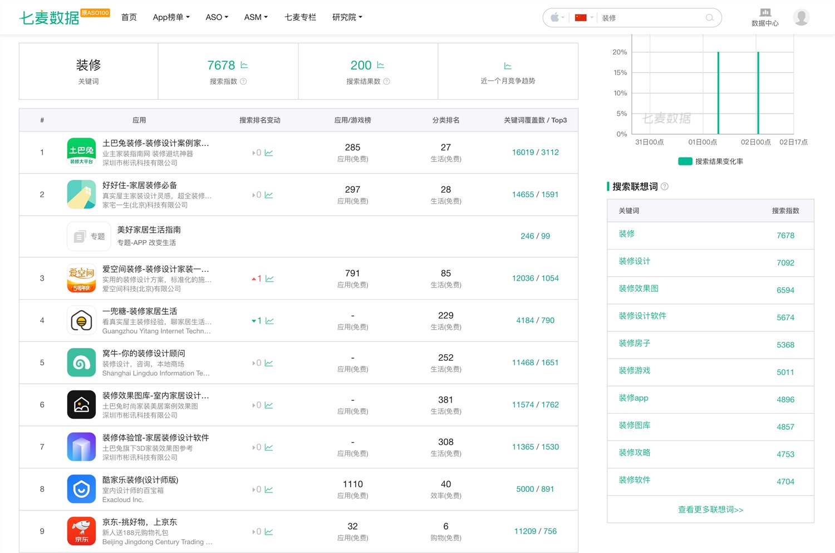
Task: Toggle 搜索结果变化率 green legend swatch
Action: (685, 162)
